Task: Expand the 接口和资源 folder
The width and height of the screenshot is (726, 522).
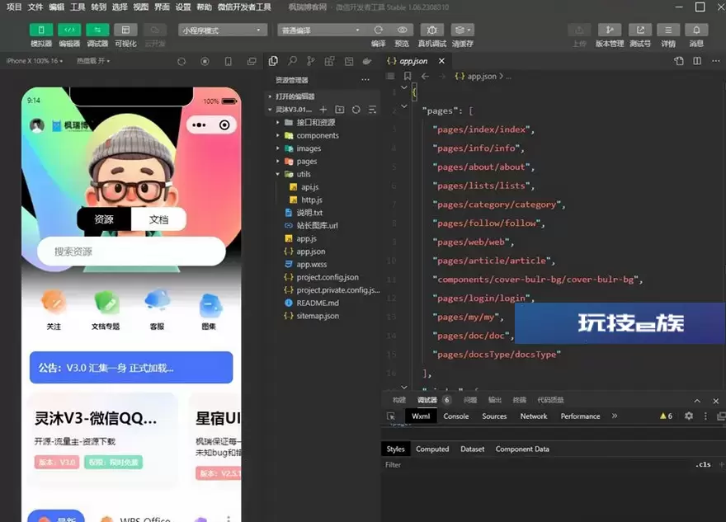Action: point(316,123)
